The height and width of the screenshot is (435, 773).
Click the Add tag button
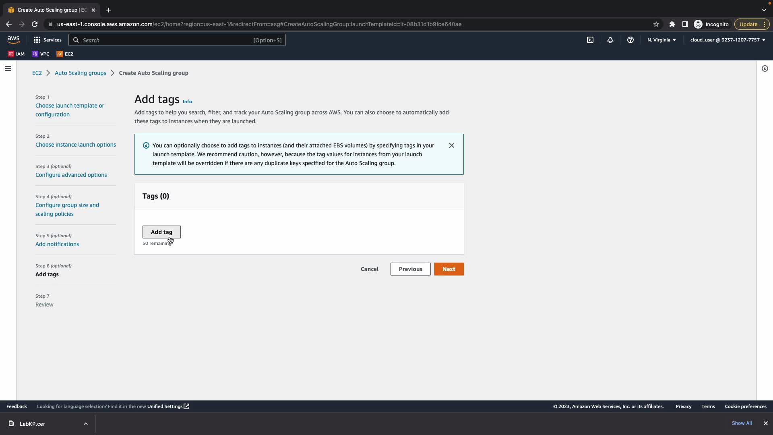click(161, 232)
